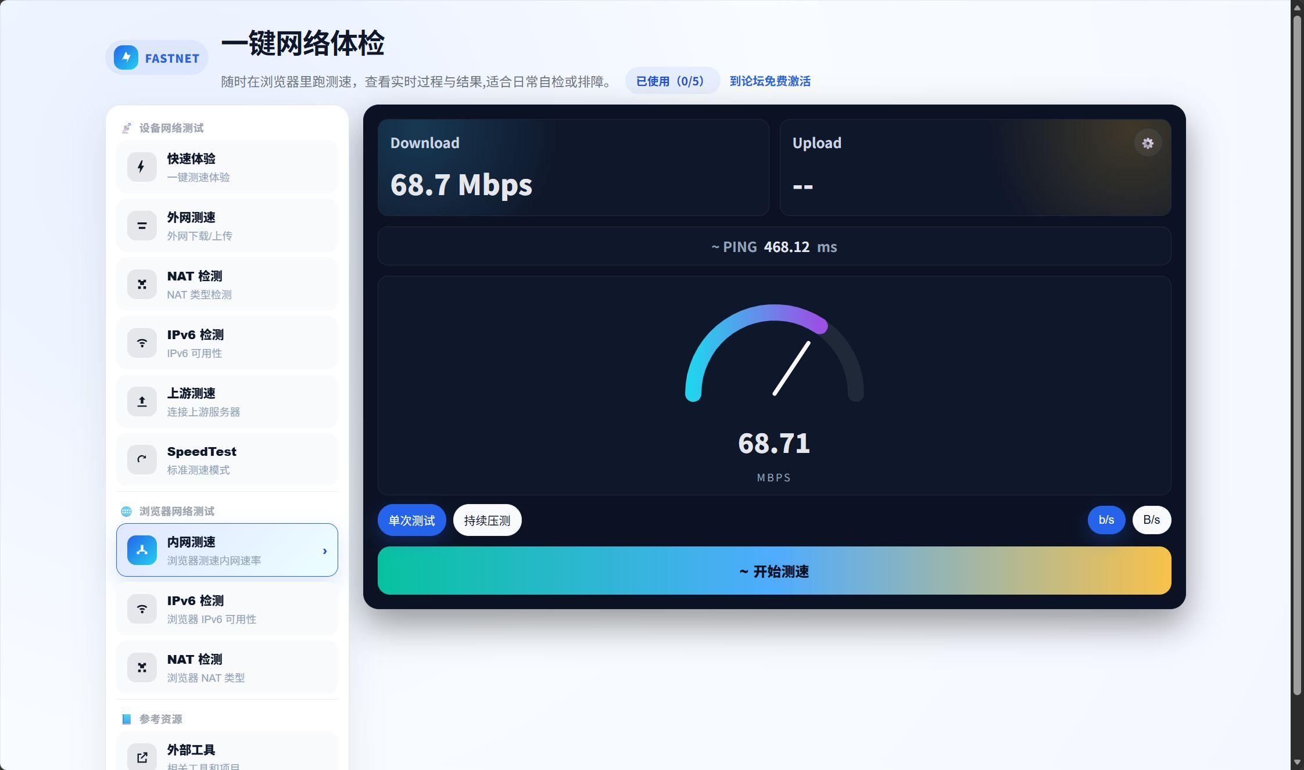1304x770 pixels.
Task: Open the 快速体验 menu item
Action: tap(227, 167)
